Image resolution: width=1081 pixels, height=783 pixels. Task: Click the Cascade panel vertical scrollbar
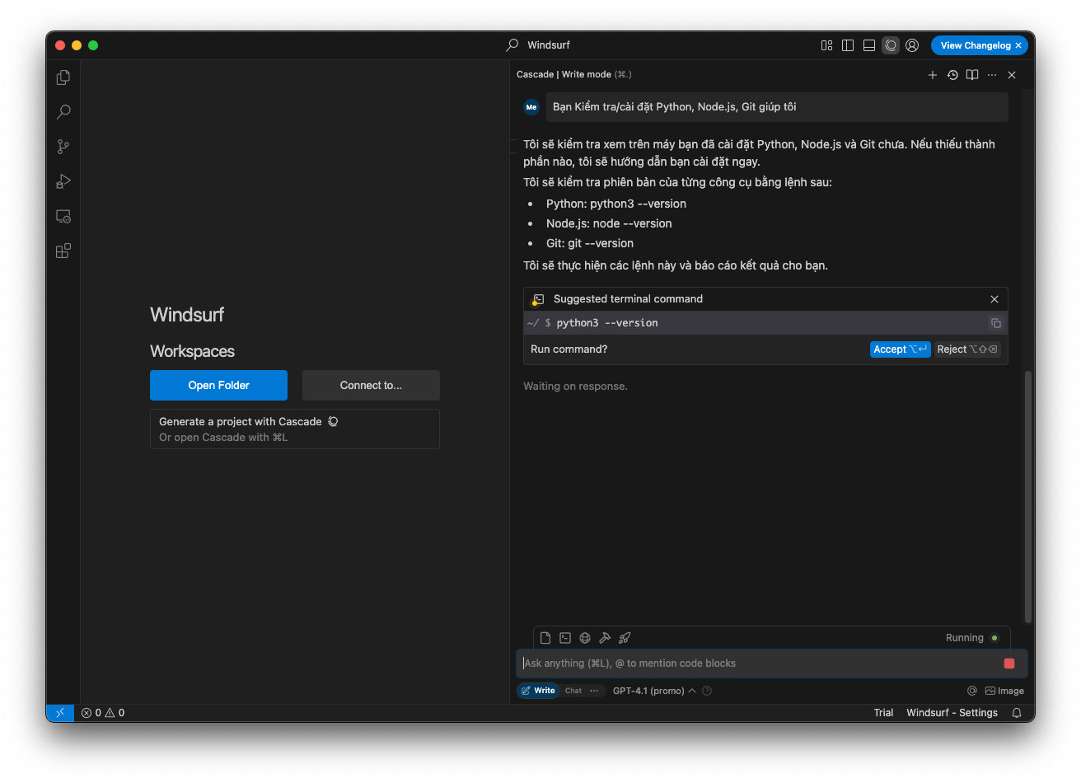point(1027,497)
